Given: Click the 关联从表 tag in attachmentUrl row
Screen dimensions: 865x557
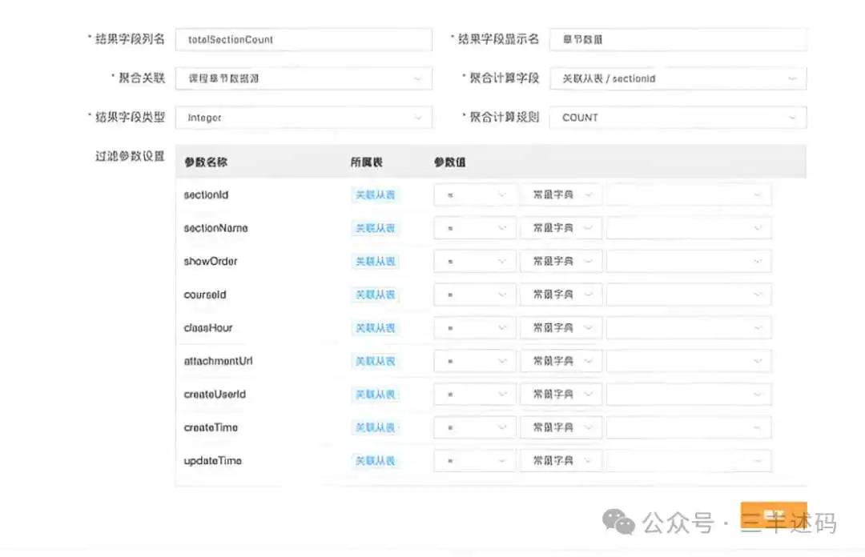Looking at the screenshot, I should tap(375, 361).
